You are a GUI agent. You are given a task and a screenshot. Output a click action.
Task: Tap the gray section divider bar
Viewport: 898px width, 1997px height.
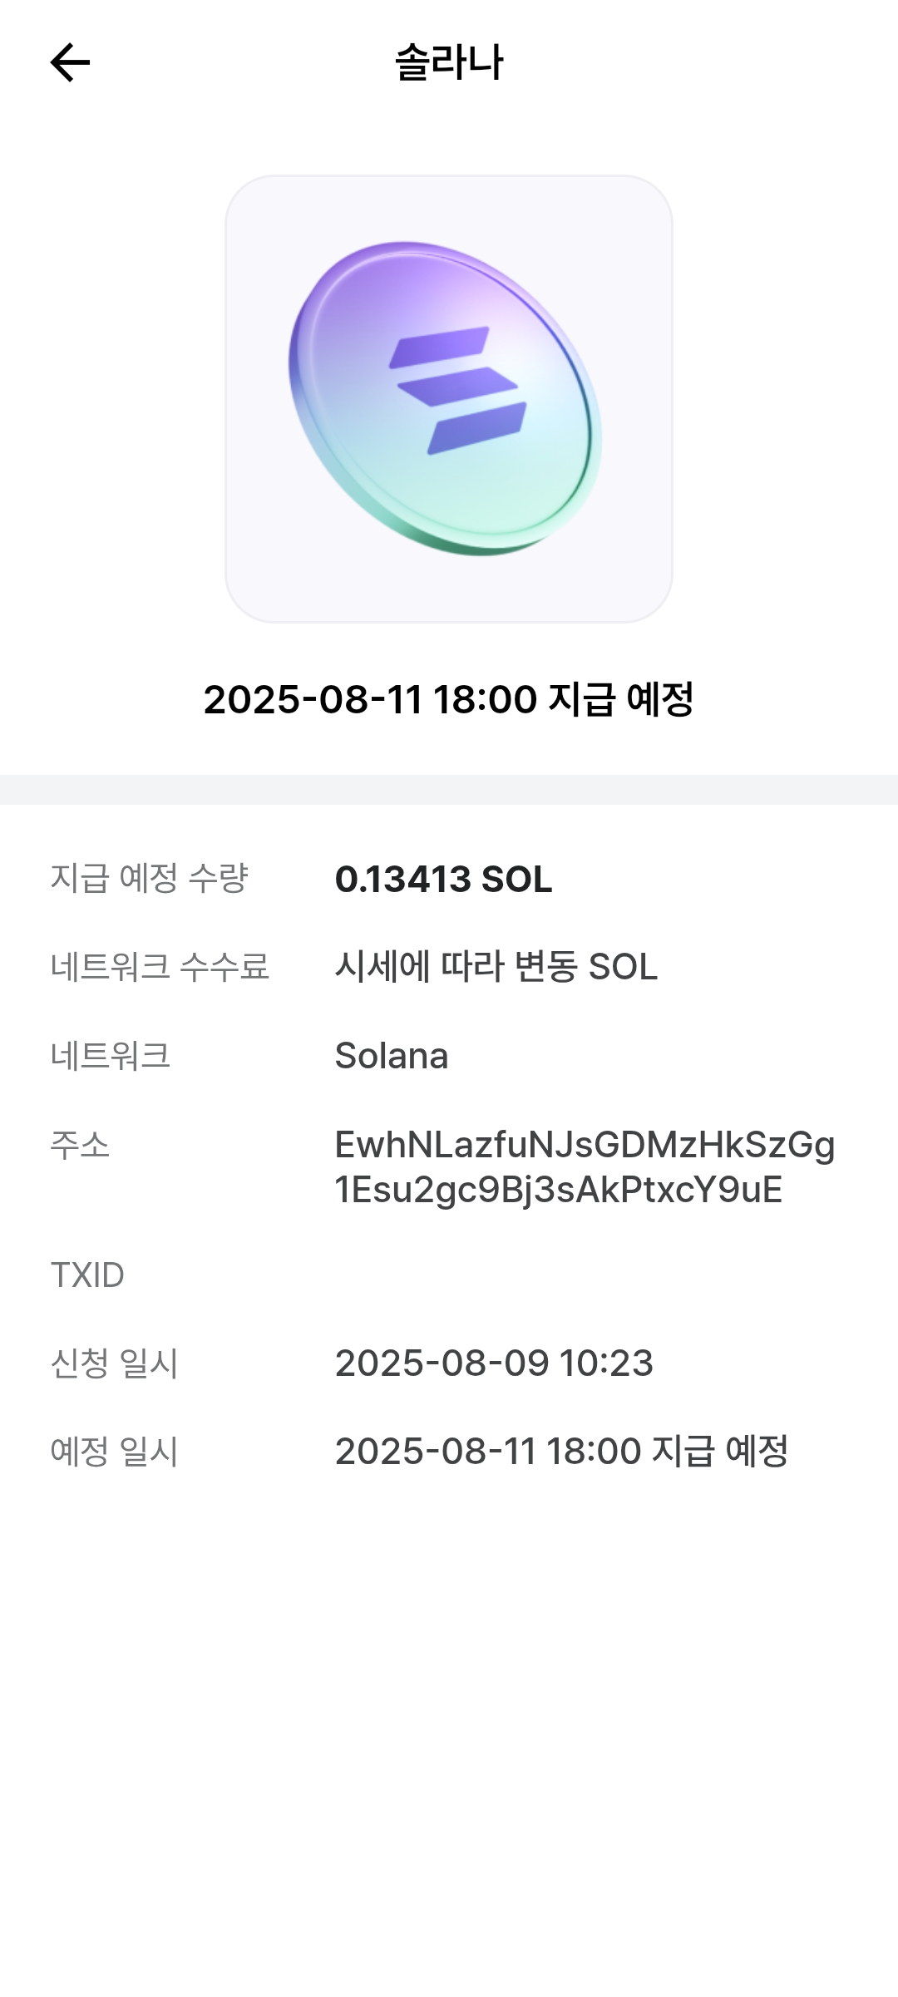pyautogui.click(x=449, y=790)
